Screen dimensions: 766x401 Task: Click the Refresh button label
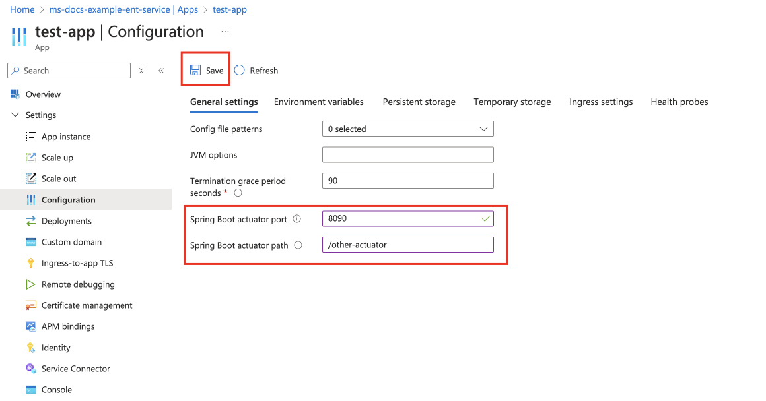pyautogui.click(x=263, y=71)
